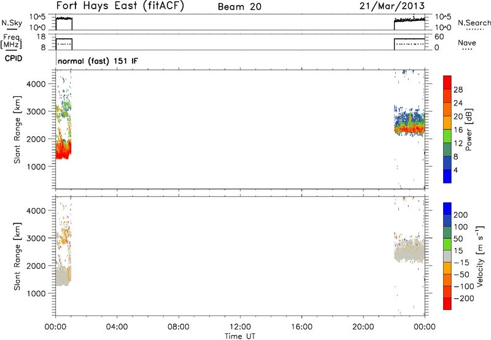Click the bright blue bottom segment of the power colorbar
This screenshot has width=491, height=340.
click(x=447, y=176)
